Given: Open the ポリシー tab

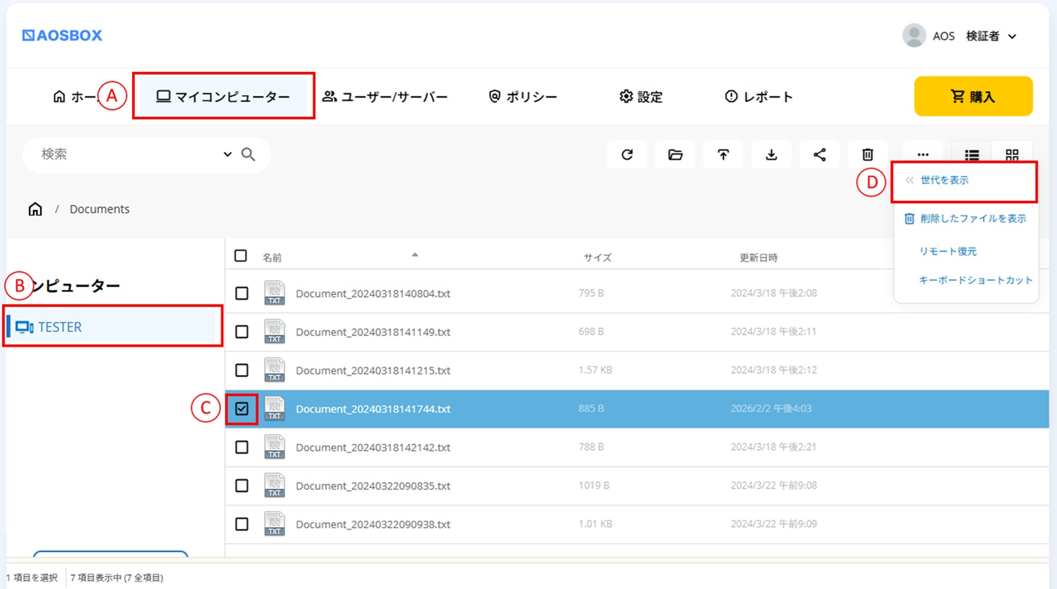Looking at the screenshot, I should pos(523,96).
